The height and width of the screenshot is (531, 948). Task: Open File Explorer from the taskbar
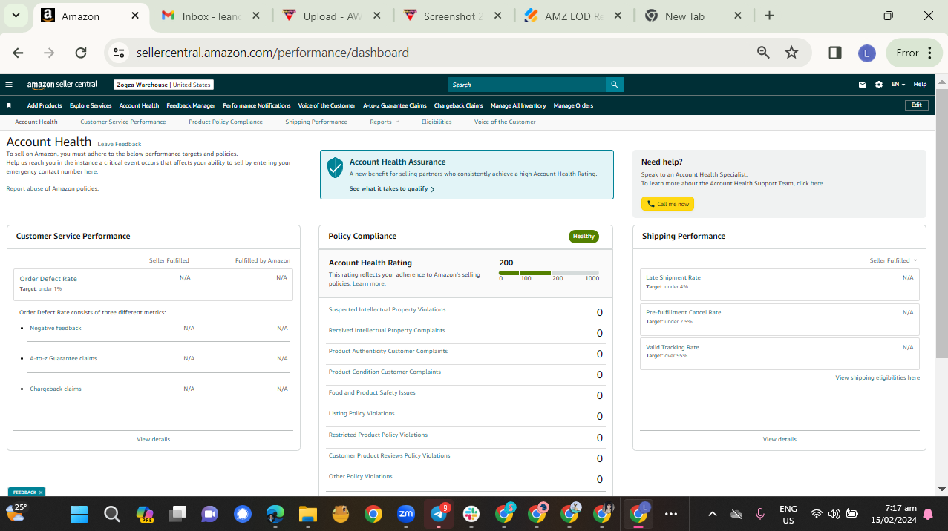coord(307,514)
